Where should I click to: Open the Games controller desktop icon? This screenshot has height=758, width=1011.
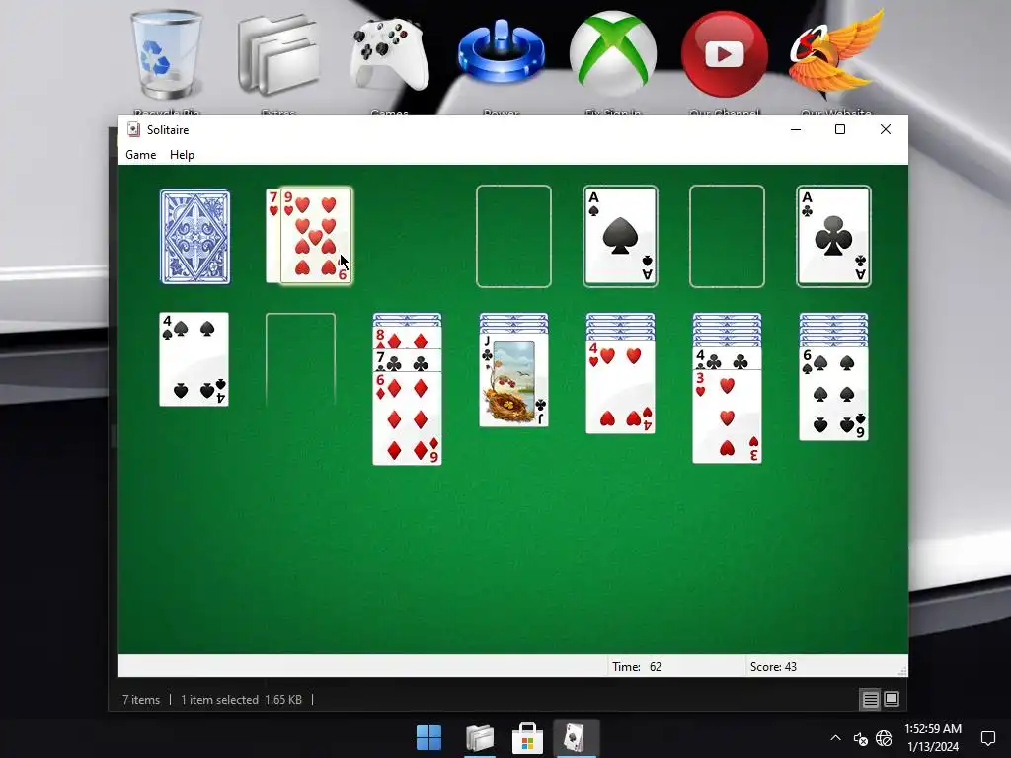click(x=389, y=62)
